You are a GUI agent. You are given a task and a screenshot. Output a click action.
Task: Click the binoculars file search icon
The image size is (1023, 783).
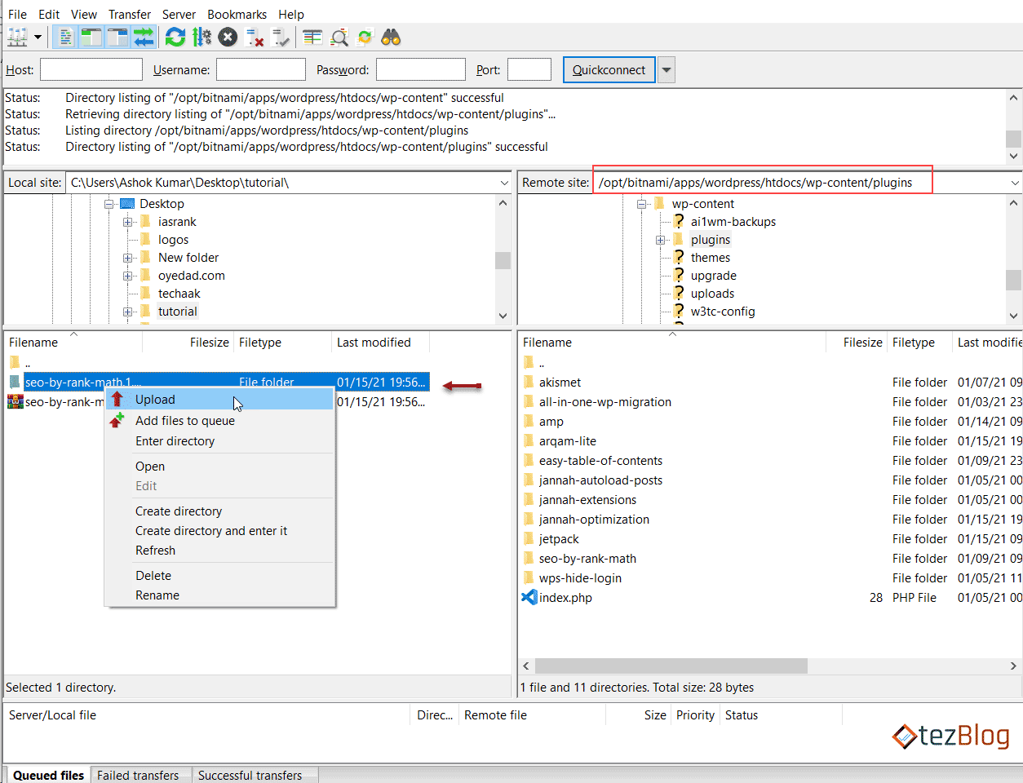point(392,37)
